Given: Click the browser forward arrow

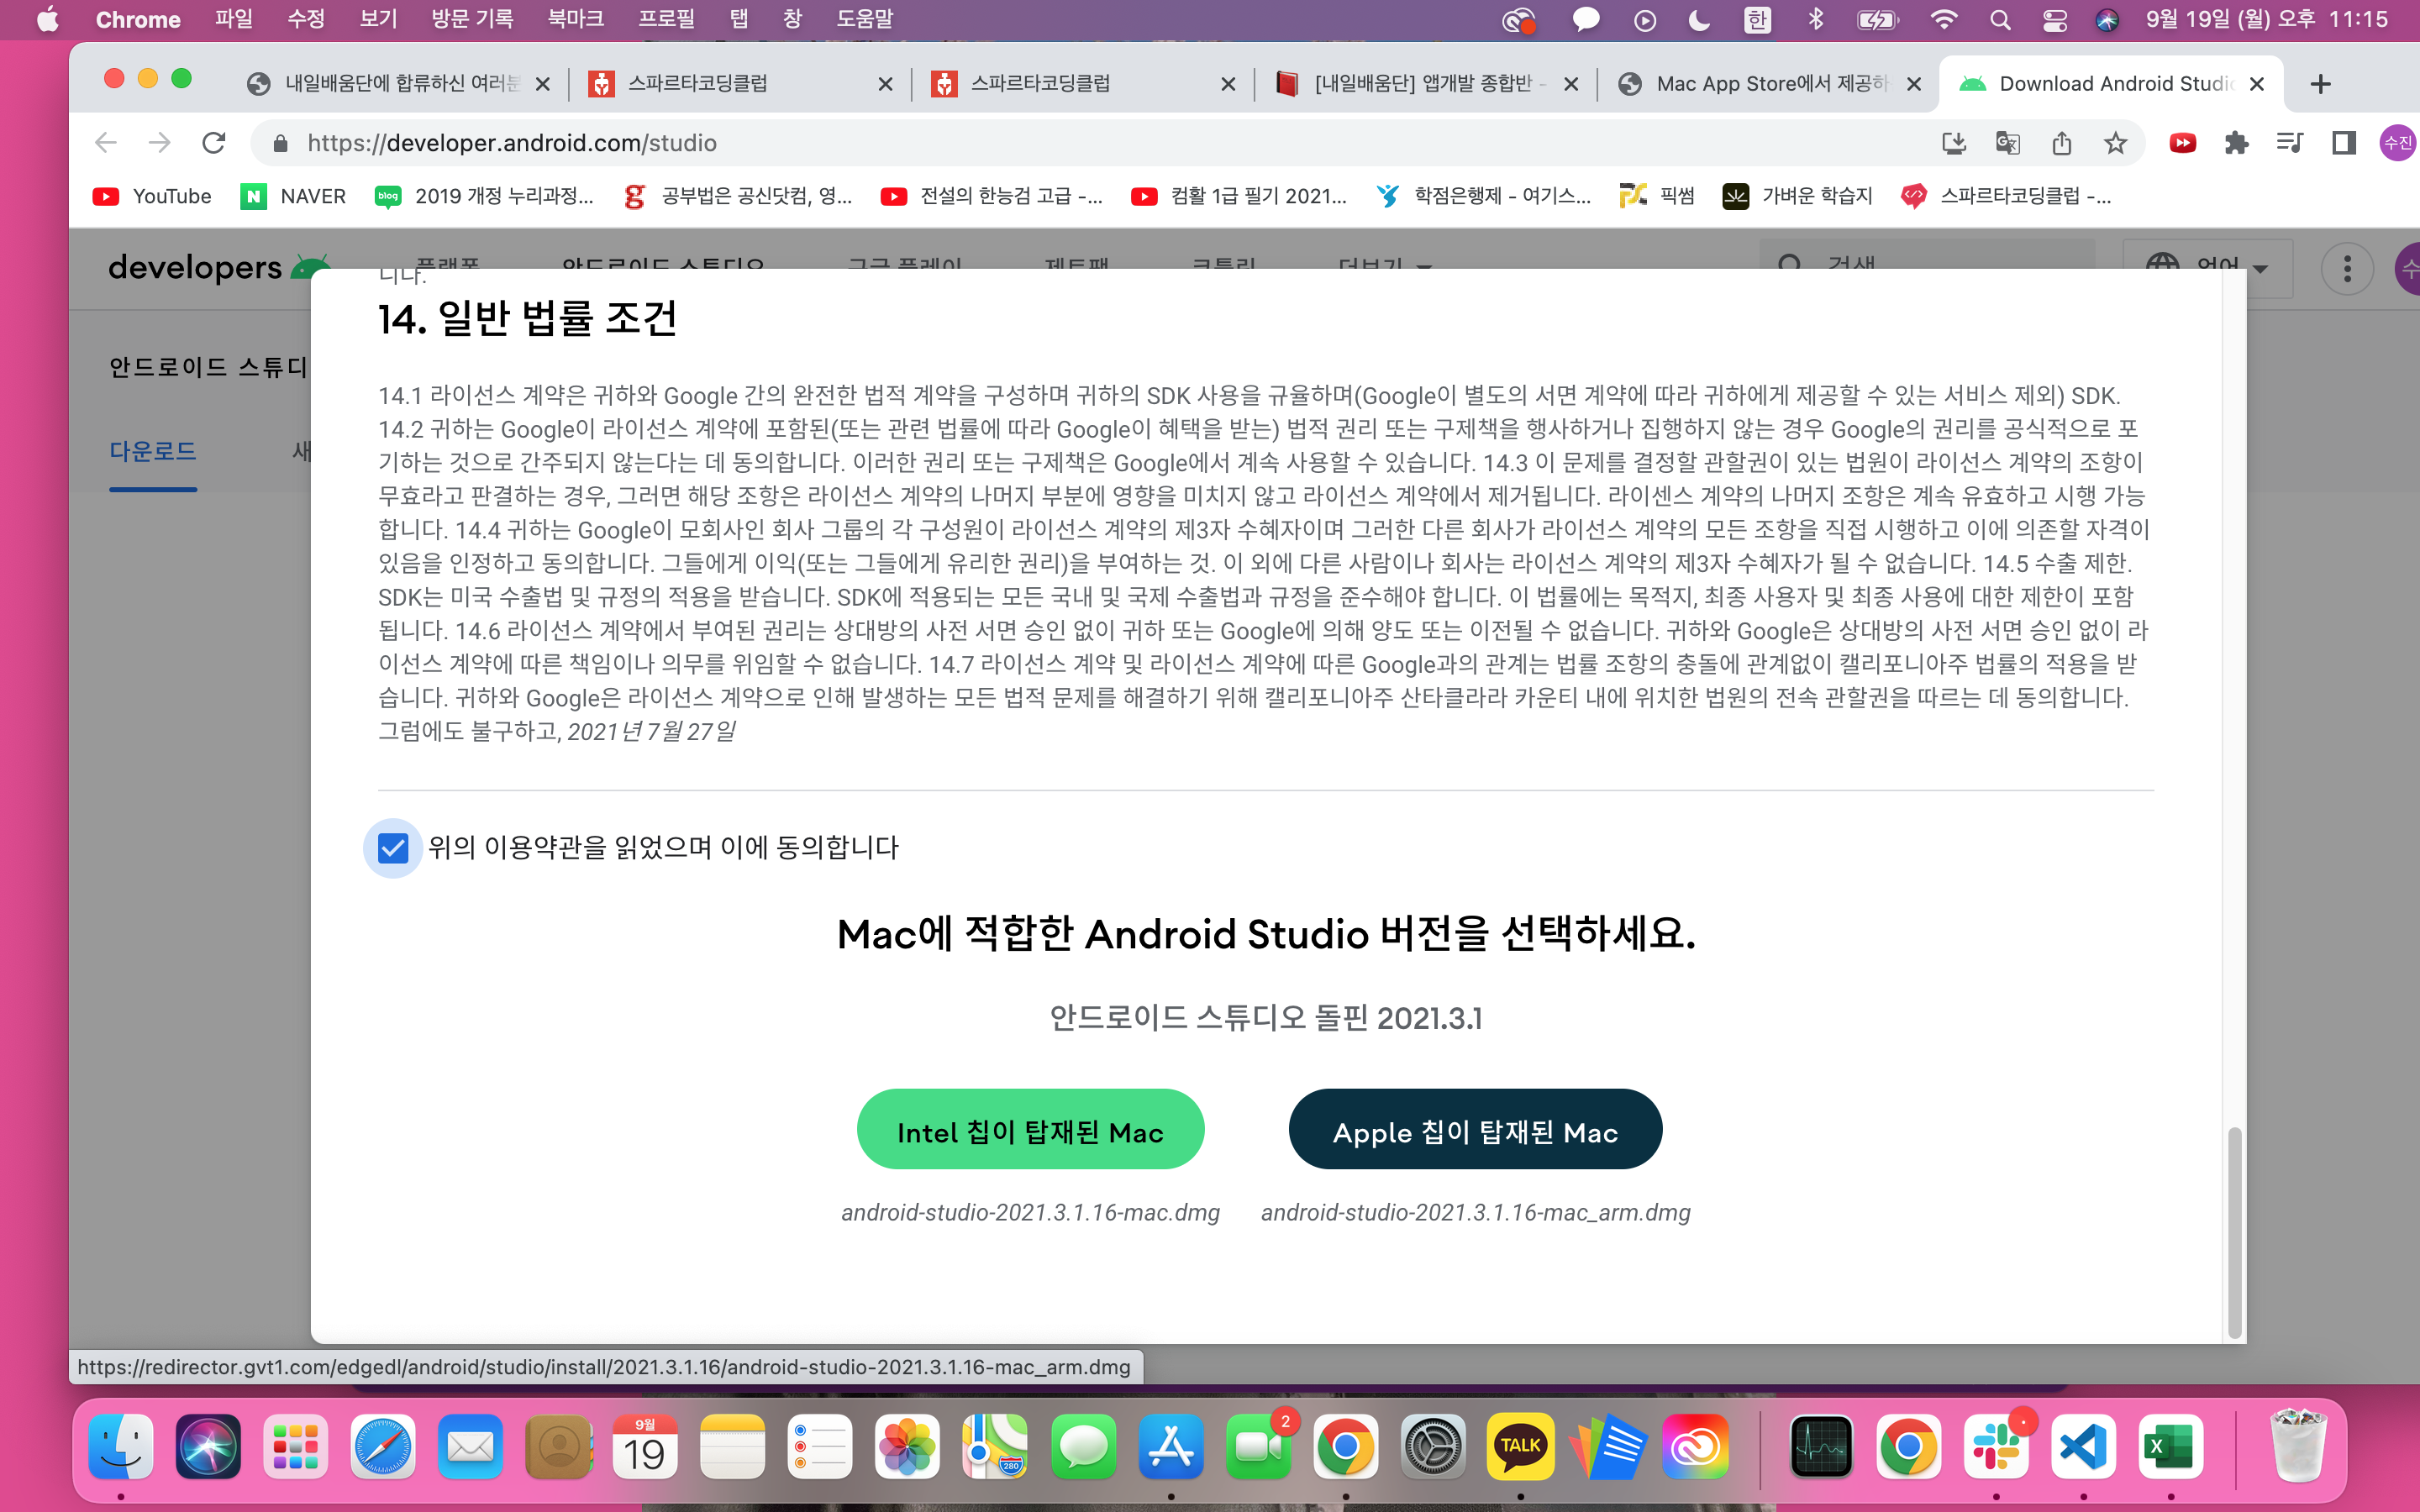Looking at the screenshot, I should tap(160, 143).
